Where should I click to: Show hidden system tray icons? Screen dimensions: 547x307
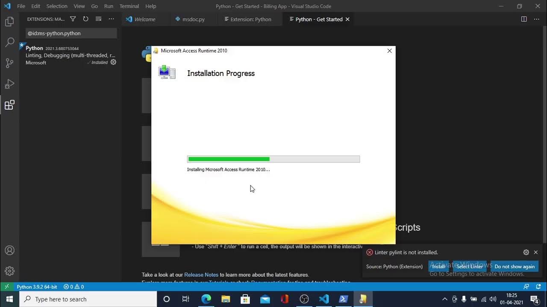pyautogui.click(x=444, y=299)
